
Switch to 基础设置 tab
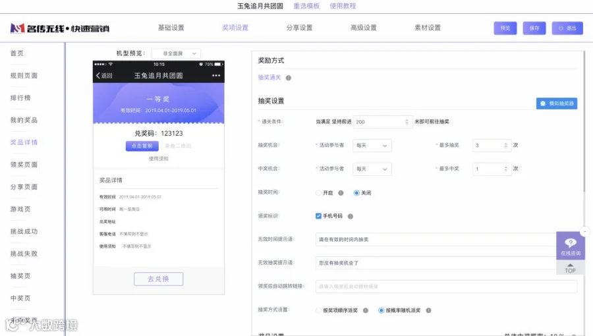coord(171,28)
